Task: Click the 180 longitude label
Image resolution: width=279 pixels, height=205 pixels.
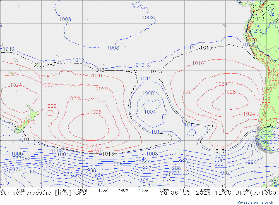Action: pyautogui.click(x=42, y=190)
